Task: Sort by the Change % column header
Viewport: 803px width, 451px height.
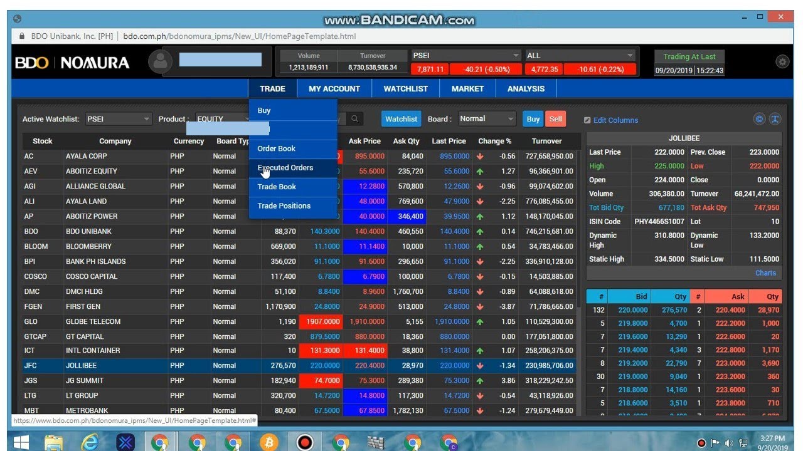Action: (494, 142)
